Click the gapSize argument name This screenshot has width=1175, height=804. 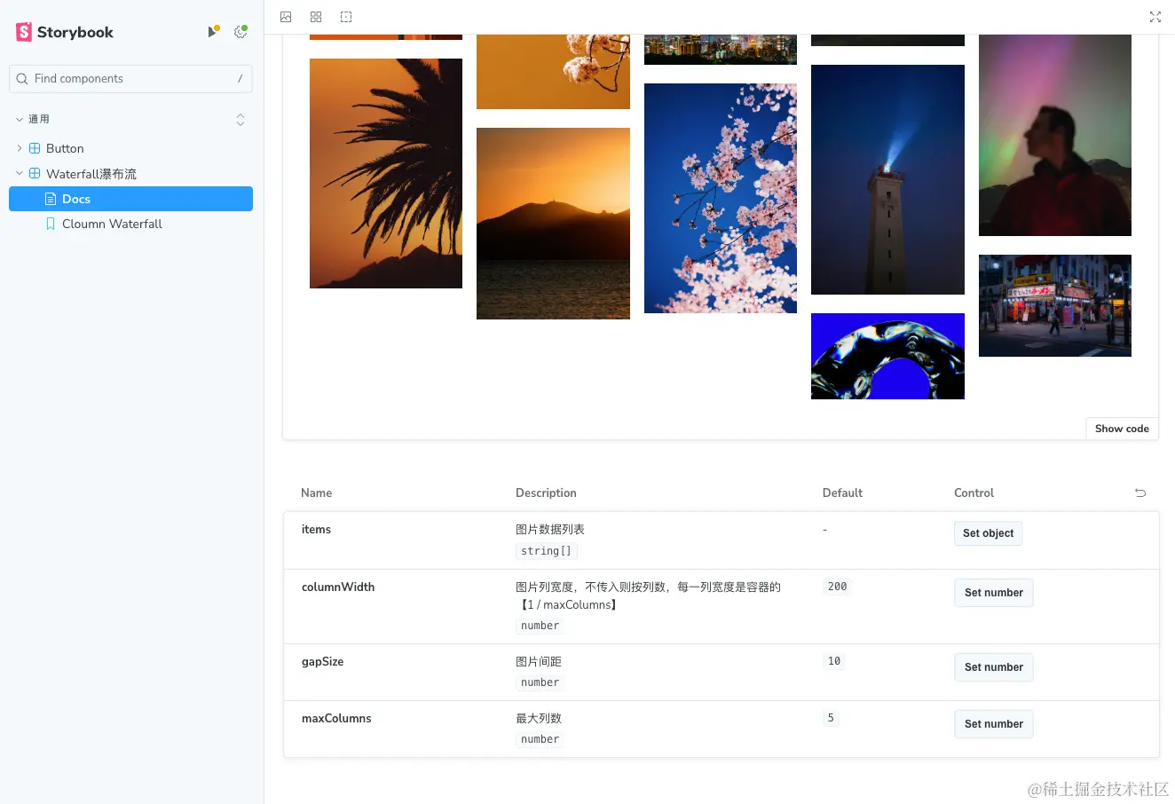pos(322,662)
